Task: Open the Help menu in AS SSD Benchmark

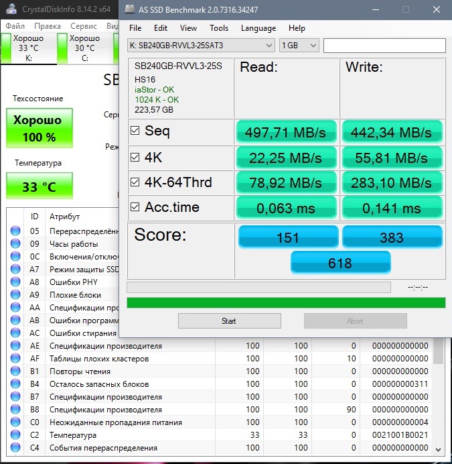Action: point(297,28)
